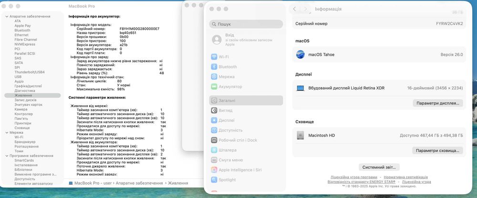
Task: Click the Максимальна ємність 98% value
Action: [x=121, y=89]
